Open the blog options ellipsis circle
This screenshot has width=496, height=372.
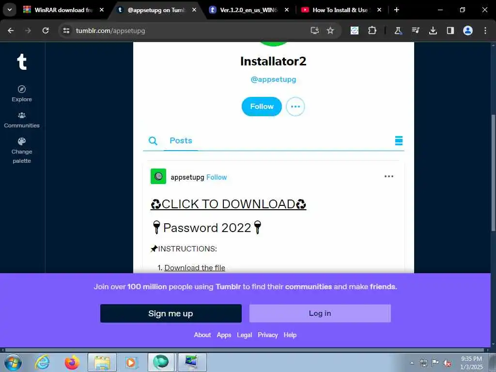[x=295, y=107]
